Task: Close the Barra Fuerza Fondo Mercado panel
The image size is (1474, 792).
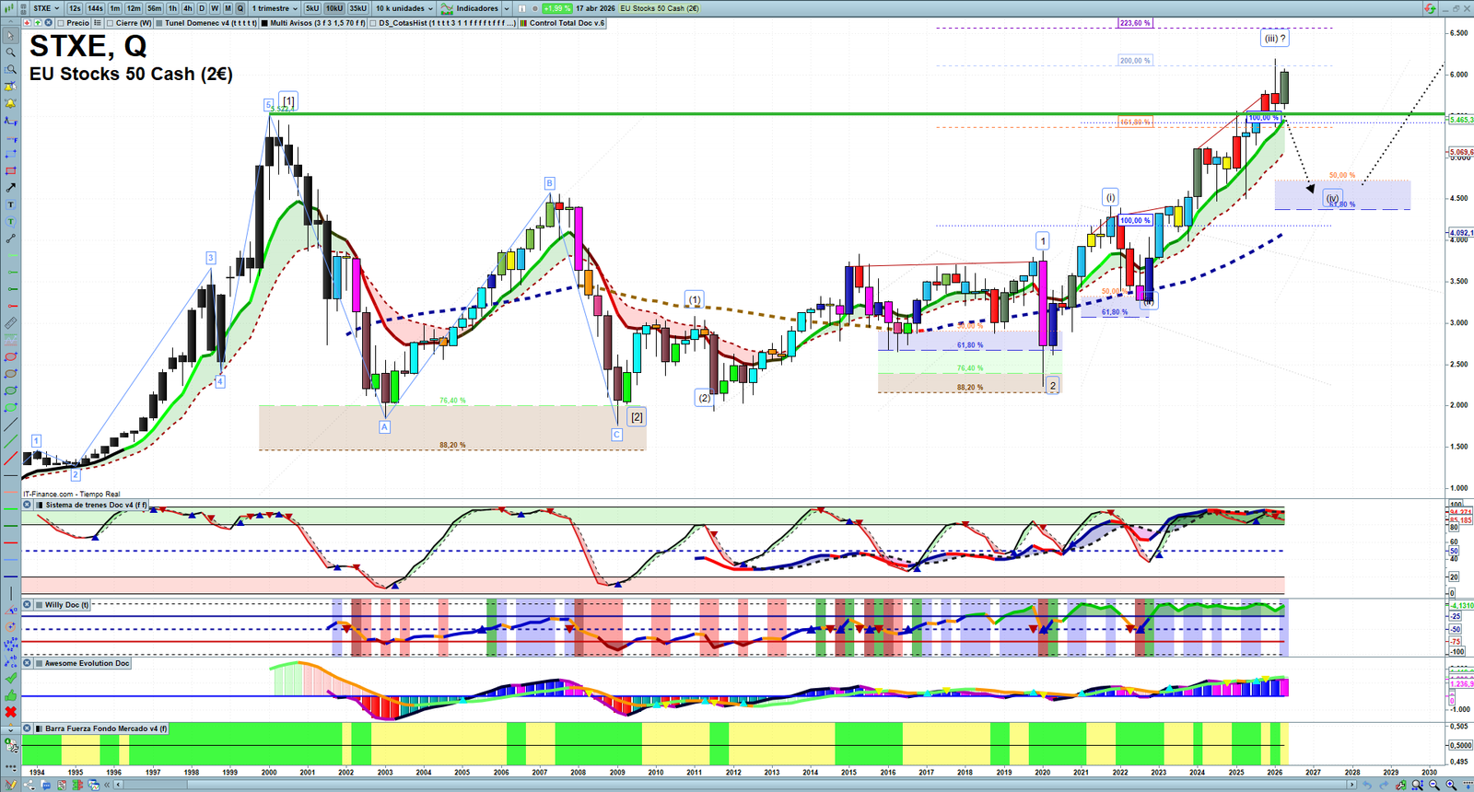Action: tap(28, 728)
